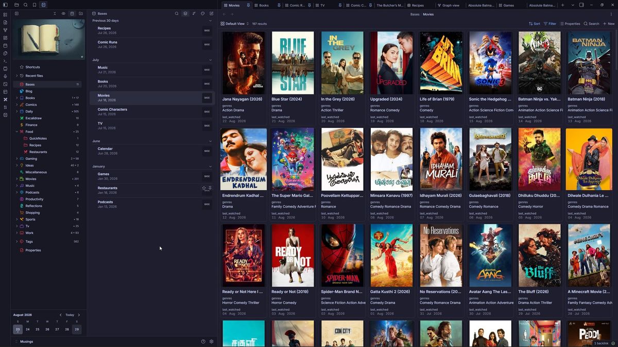Select the Shortcuts item in navigation

point(32,67)
